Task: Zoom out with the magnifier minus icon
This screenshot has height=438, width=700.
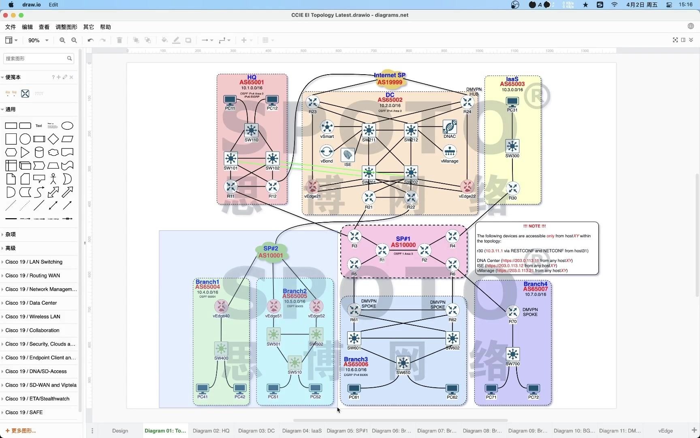Action: tap(74, 40)
